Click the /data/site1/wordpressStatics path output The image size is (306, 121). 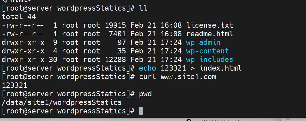pyautogui.click(x=62, y=102)
